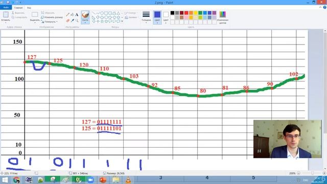Click Изменить размер resize button
This screenshot has height=184, width=327.
coord(52,17)
